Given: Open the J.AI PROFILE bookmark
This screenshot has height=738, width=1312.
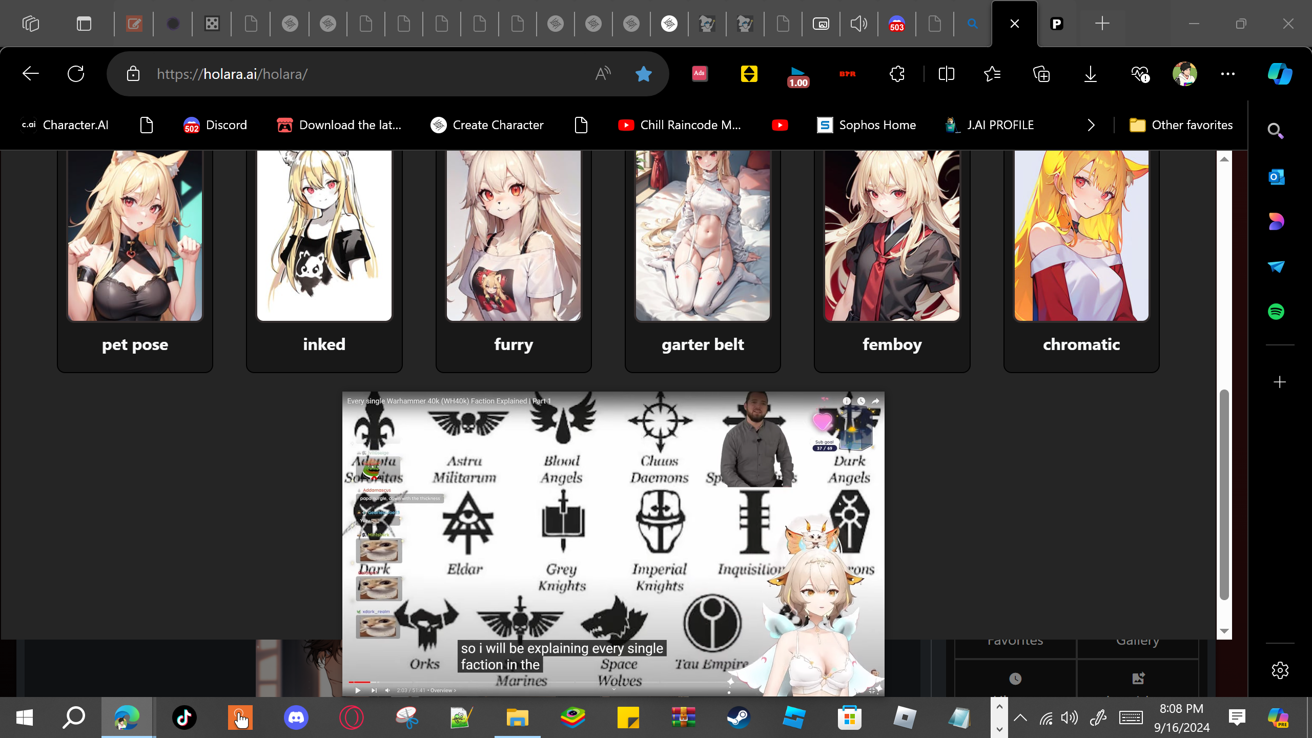Looking at the screenshot, I should (x=990, y=125).
